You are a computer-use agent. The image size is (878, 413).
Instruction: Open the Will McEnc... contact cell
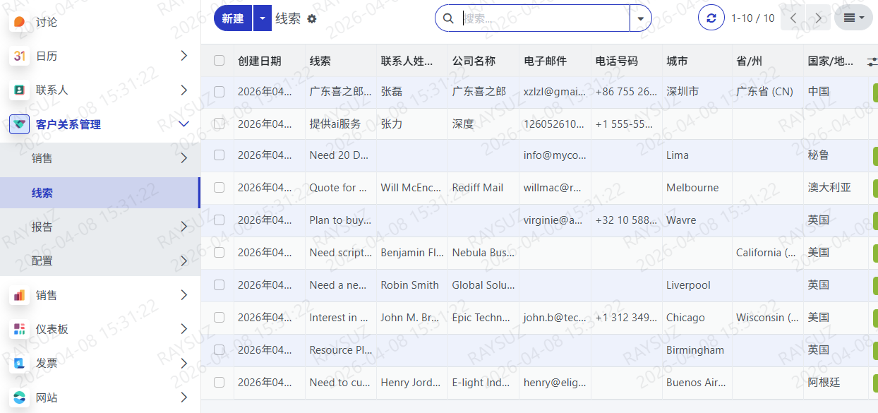[411, 188]
